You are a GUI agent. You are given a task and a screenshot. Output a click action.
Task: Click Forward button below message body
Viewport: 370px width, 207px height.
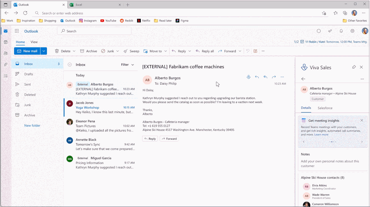pyautogui.click(x=169, y=139)
